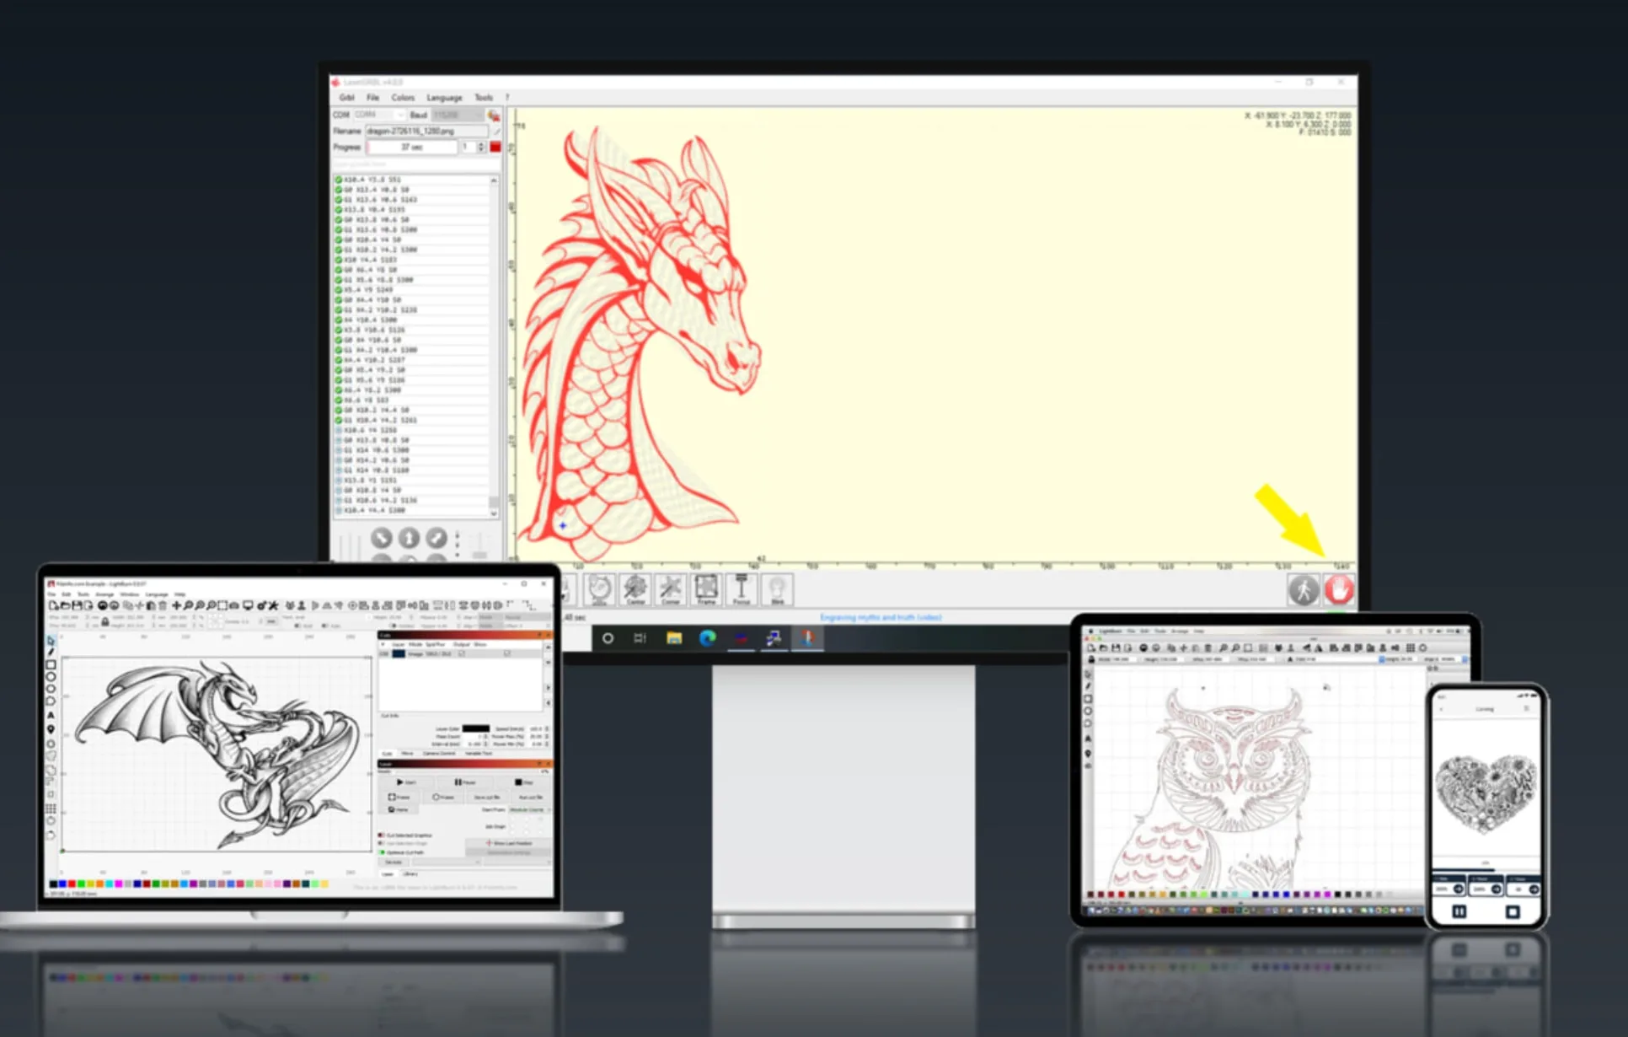The image size is (1628, 1037).
Task: Click the middle round jog button under G-code list
Action: (409, 538)
